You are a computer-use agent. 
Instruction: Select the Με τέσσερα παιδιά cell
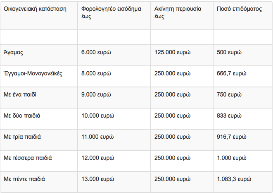[x=39, y=161]
